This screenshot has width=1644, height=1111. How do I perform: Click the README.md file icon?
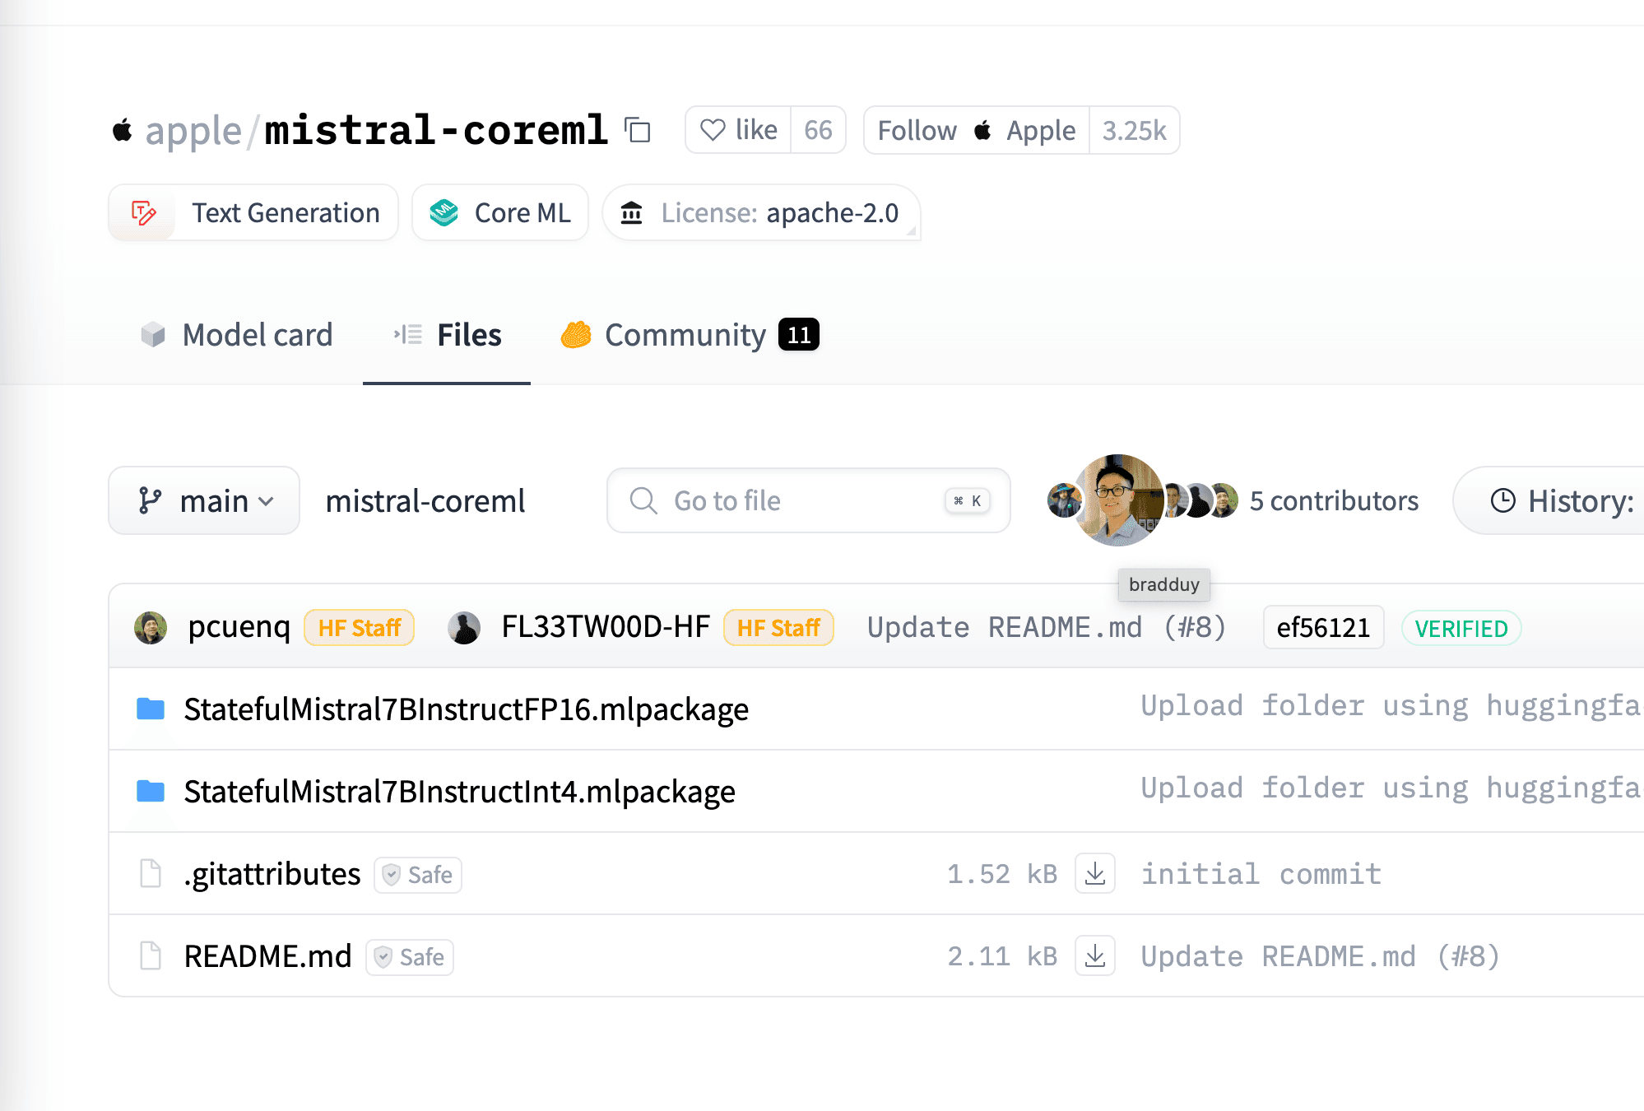coord(151,955)
